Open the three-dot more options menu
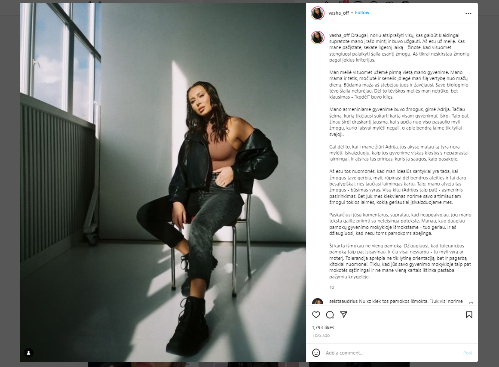Viewport: 499px width, 367px height. 468,13
